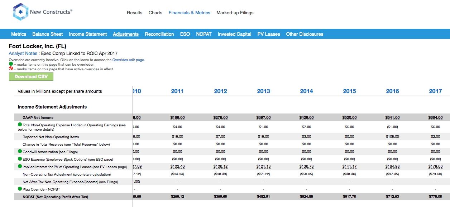
Task: Click 2016 Non-Operating Tax Adjustment ($97.45)
Action: 392,174
